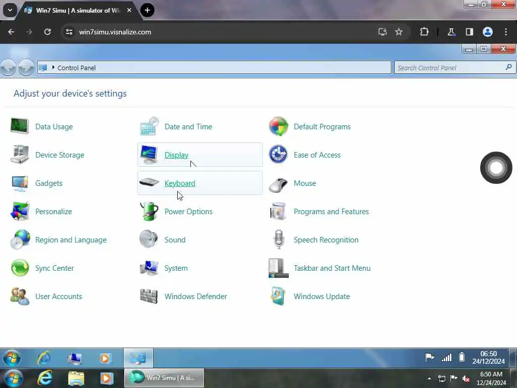Screen dimensions: 517x388
Task: Click the simulator battery tray icon
Action: pos(461,357)
